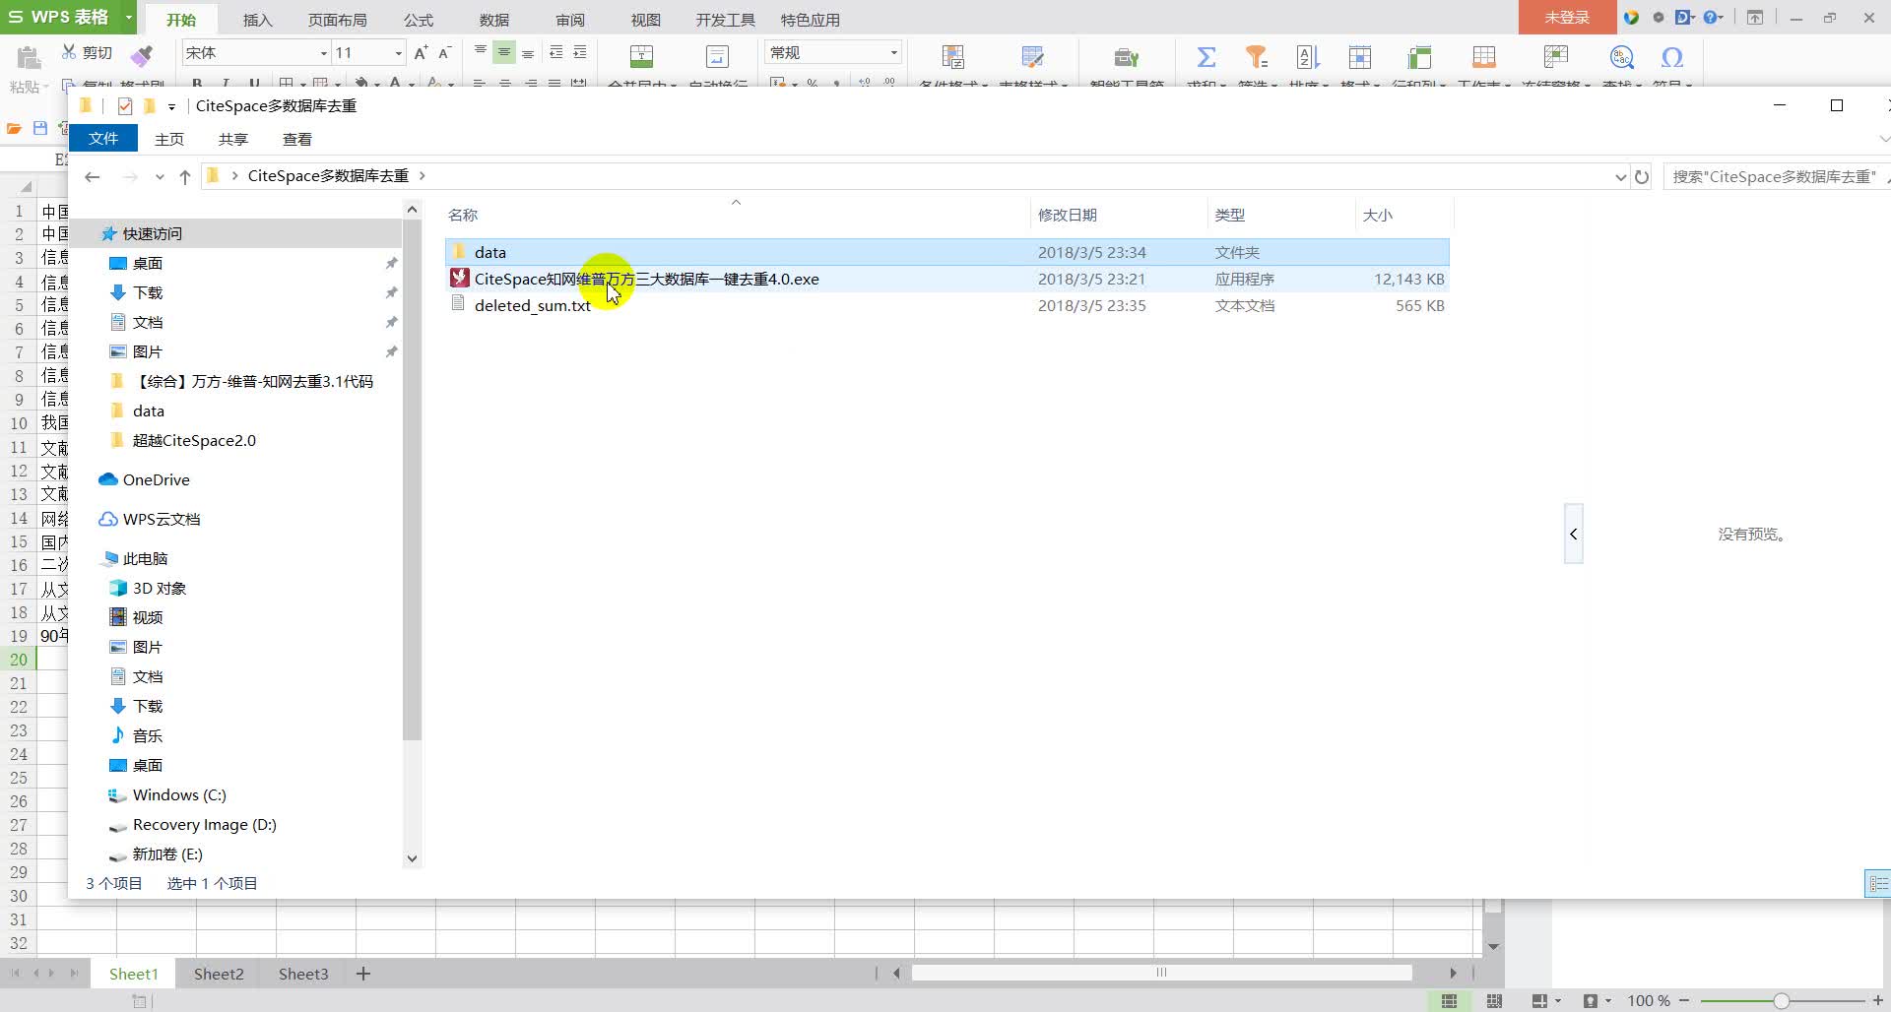
Task: Open the Explorer 文件 menu
Action: [x=102, y=139]
